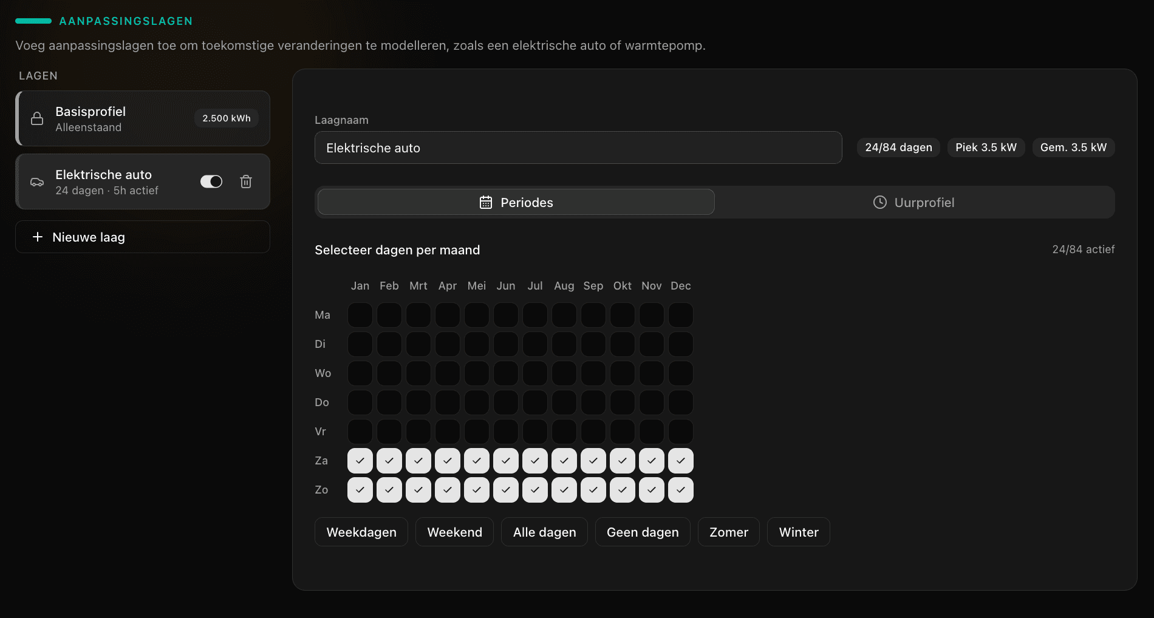
Task: Open the Periodes tab
Action: point(515,202)
